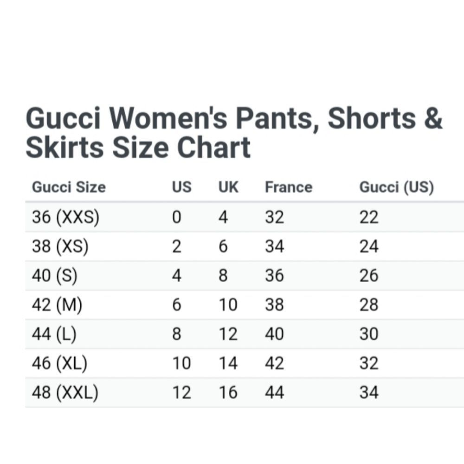The image size is (464, 464).
Task: Click US size 0 in the XXS row
Action: (177, 217)
